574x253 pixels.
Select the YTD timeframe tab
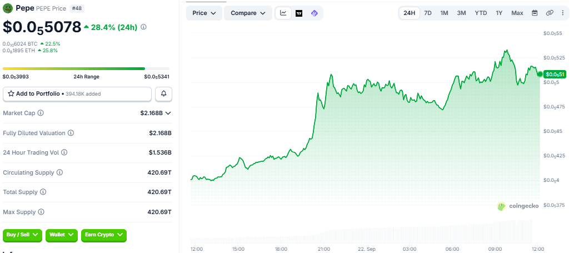tap(481, 13)
